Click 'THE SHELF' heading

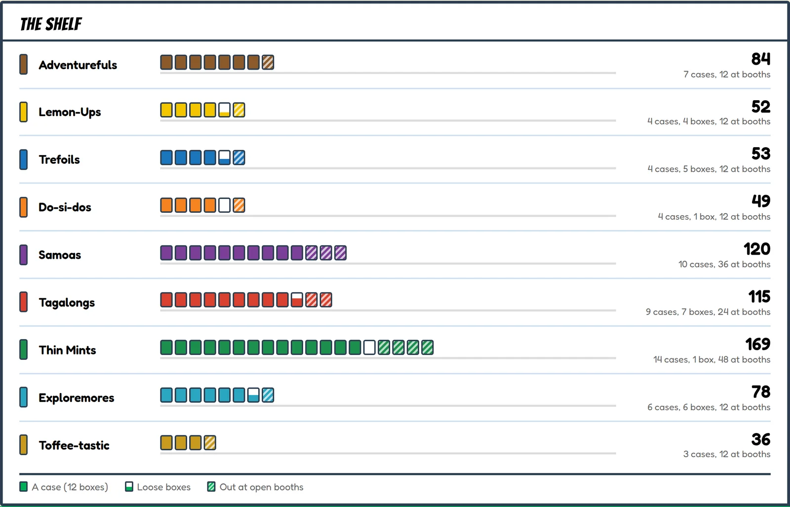click(51, 24)
